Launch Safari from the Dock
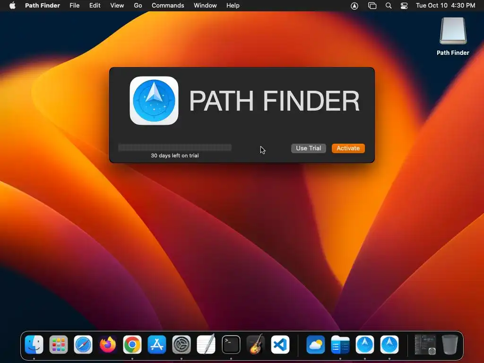Image resolution: width=484 pixels, height=363 pixels. click(83, 345)
